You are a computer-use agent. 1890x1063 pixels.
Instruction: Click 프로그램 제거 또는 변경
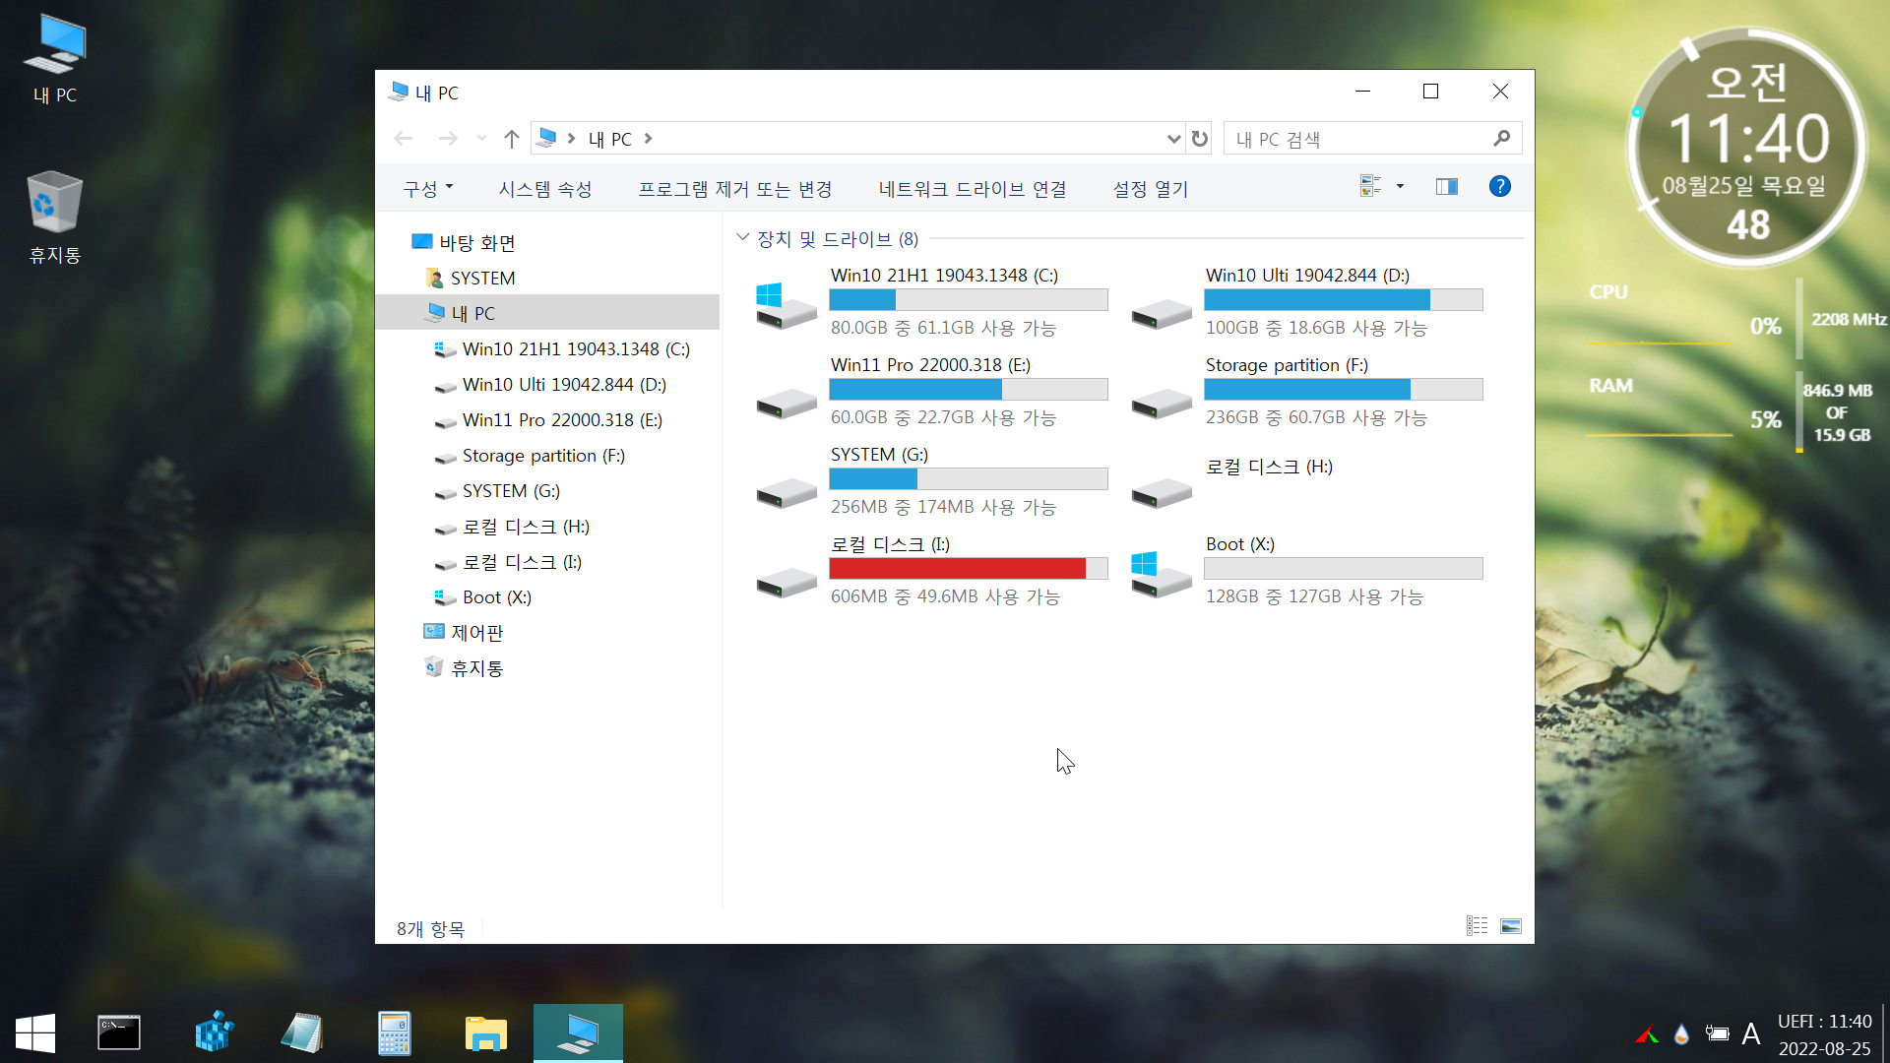(735, 188)
